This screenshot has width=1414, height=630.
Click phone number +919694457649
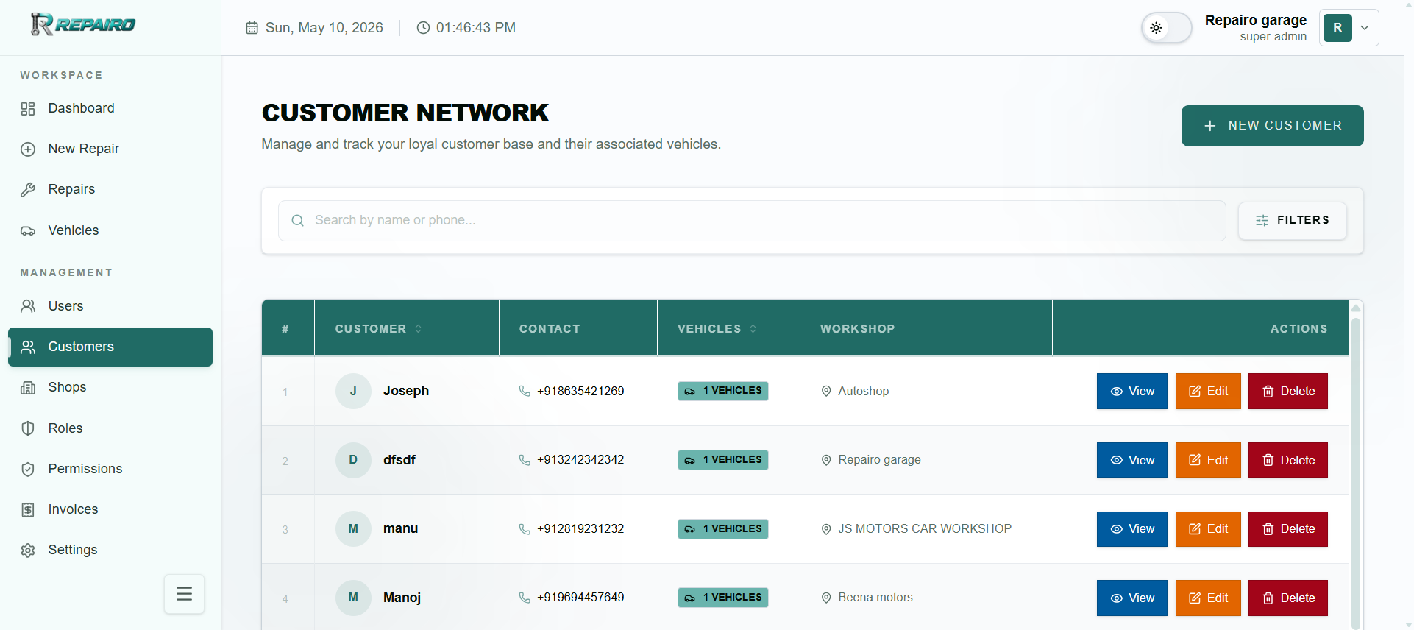pos(580,598)
